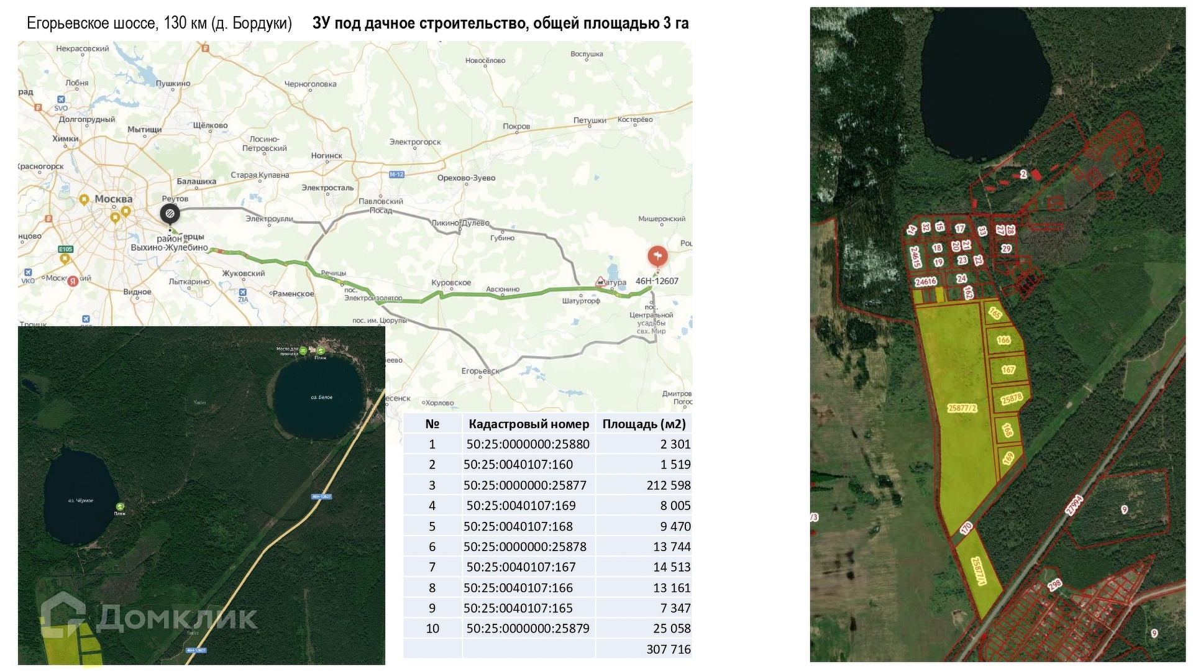Click yellow parcel labeled 167
Image resolution: width=1193 pixels, height=671 pixels.
click(x=1008, y=370)
